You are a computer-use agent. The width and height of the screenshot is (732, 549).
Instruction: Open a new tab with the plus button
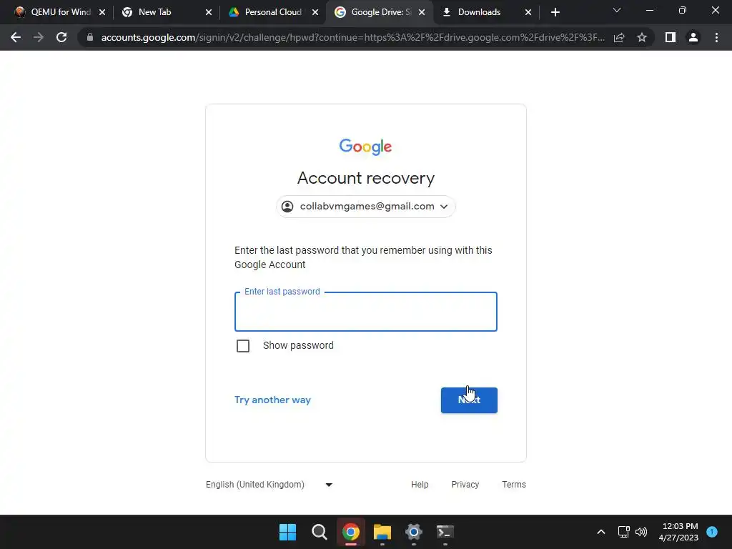[x=555, y=12]
